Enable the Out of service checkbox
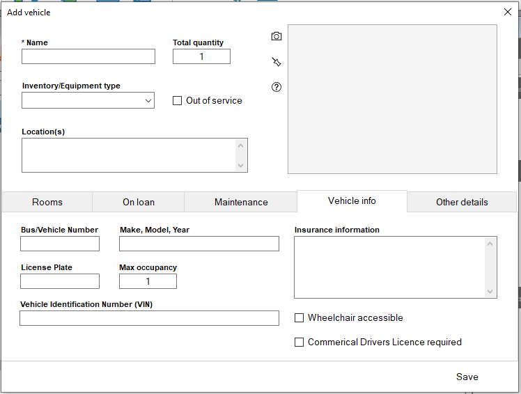 point(178,101)
